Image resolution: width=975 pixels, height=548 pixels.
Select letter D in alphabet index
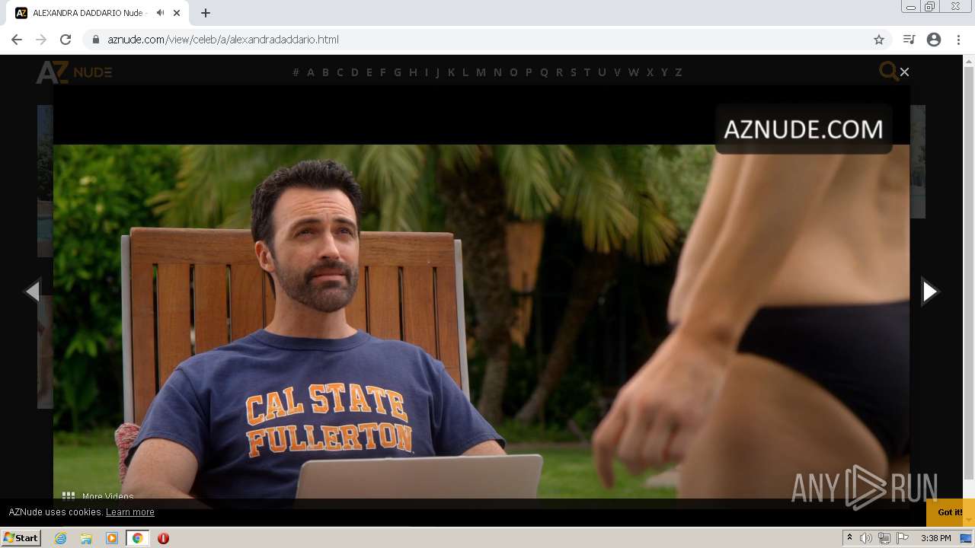[x=354, y=72]
